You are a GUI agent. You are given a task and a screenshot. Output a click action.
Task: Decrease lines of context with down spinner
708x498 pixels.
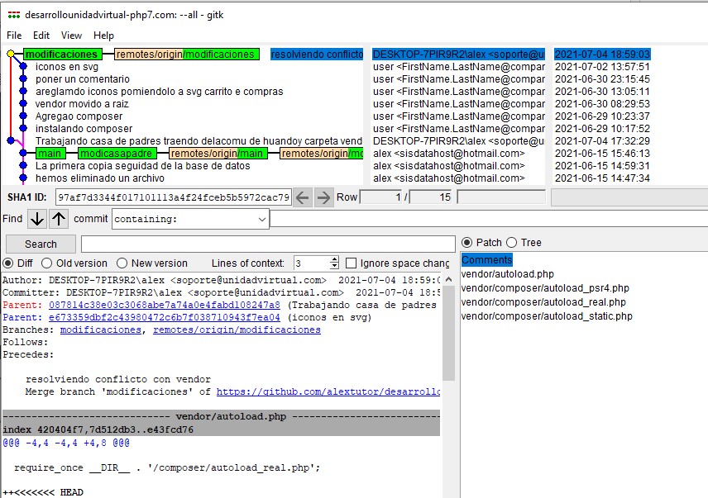pyautogui.click(x=334, y=267)
